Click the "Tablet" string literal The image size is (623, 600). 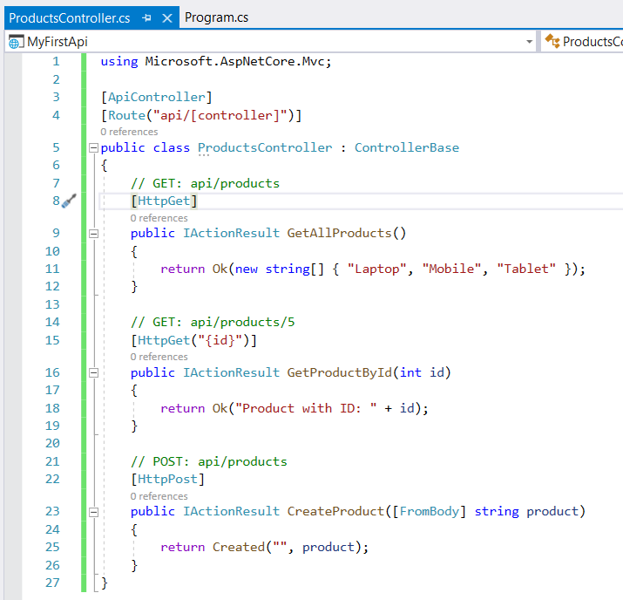click(x=526, y=269)
